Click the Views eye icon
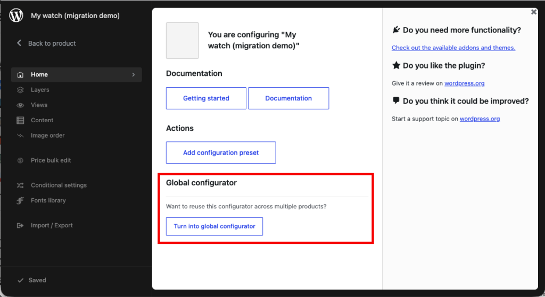The image size is (545, 297). coord(21,105)
